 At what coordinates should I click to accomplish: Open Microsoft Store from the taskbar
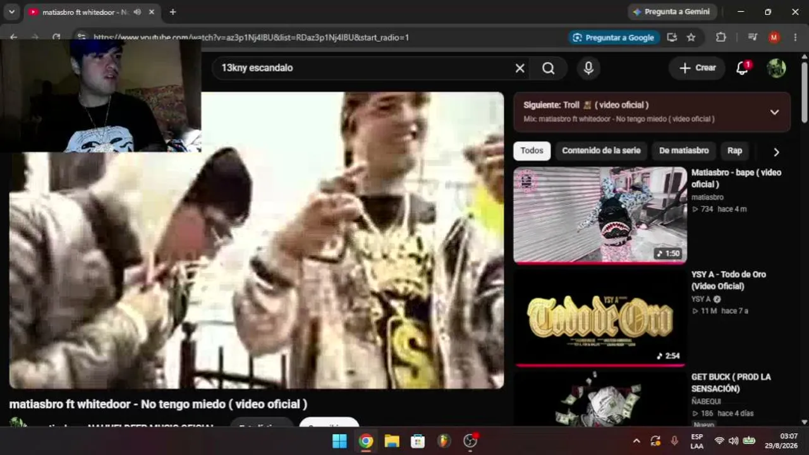(418, 441)
